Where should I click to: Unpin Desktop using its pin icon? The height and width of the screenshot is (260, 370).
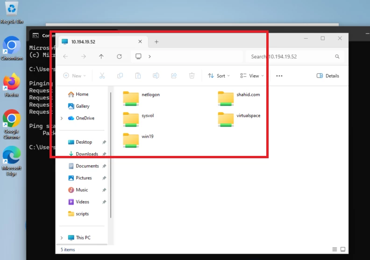tap(104, 142)
